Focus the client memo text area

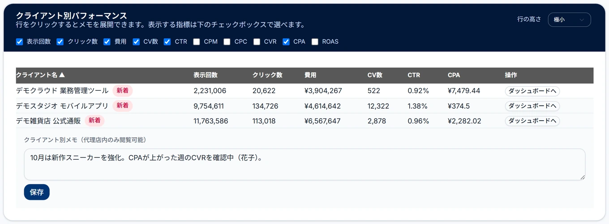[x=304, y=165]
